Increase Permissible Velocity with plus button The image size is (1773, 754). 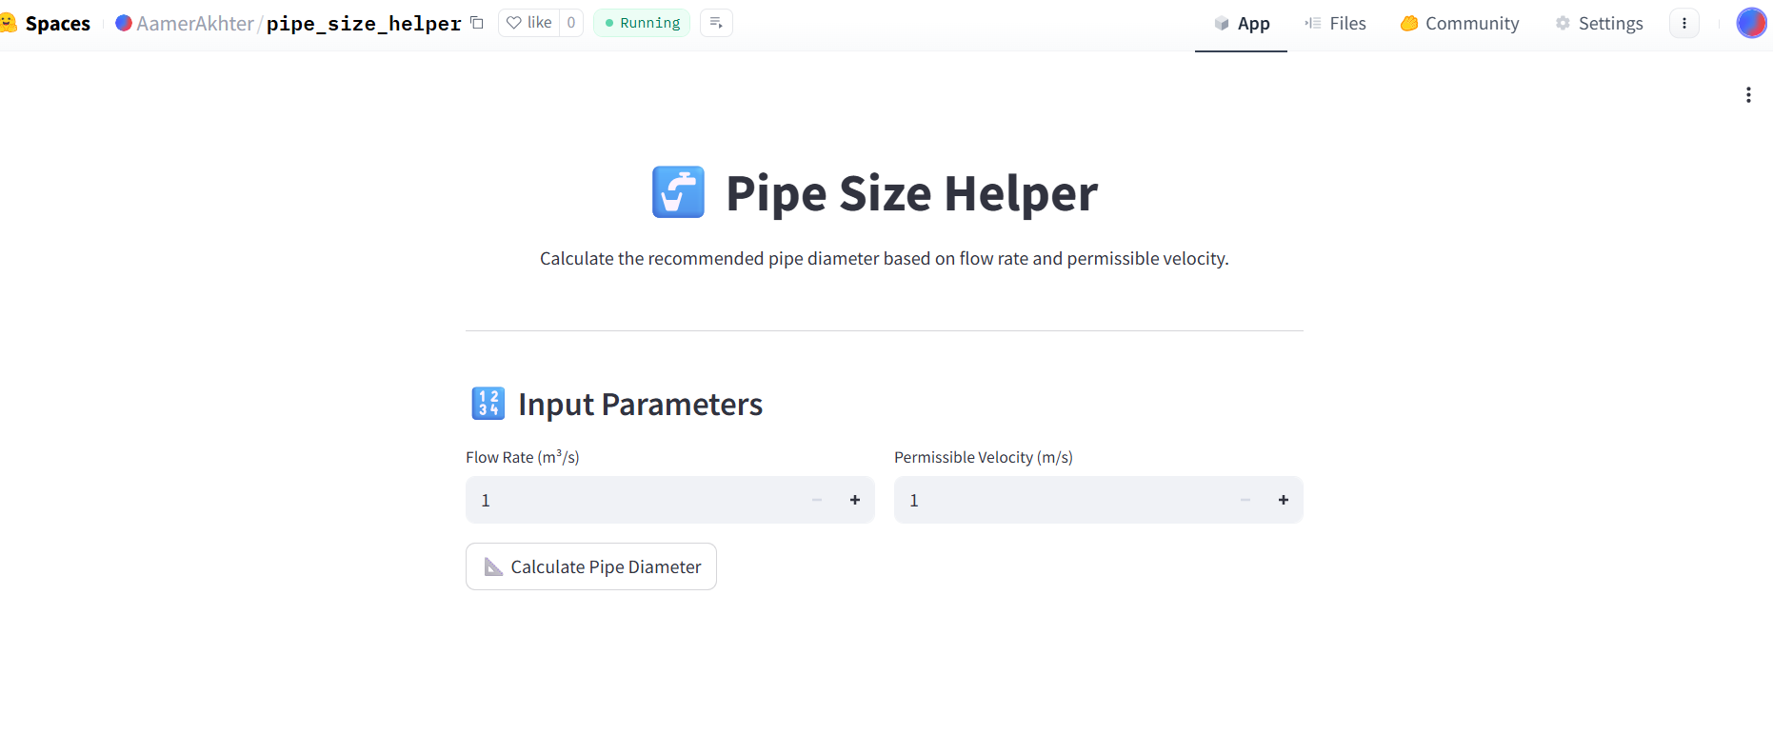click(x=1284, y=500)
